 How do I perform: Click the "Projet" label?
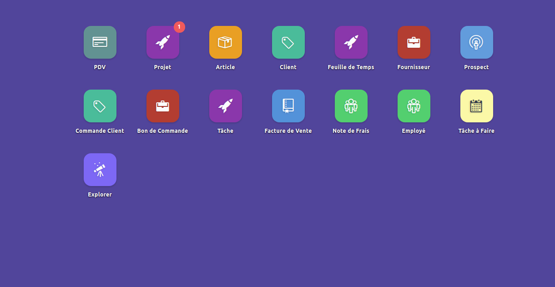(x=163, y=67)
